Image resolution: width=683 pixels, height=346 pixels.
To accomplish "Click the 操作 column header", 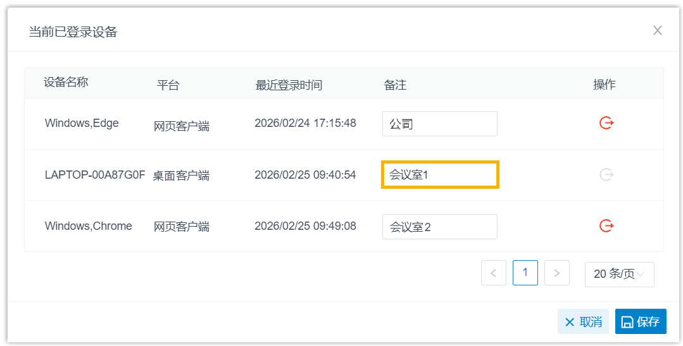I will coord(604,85).
